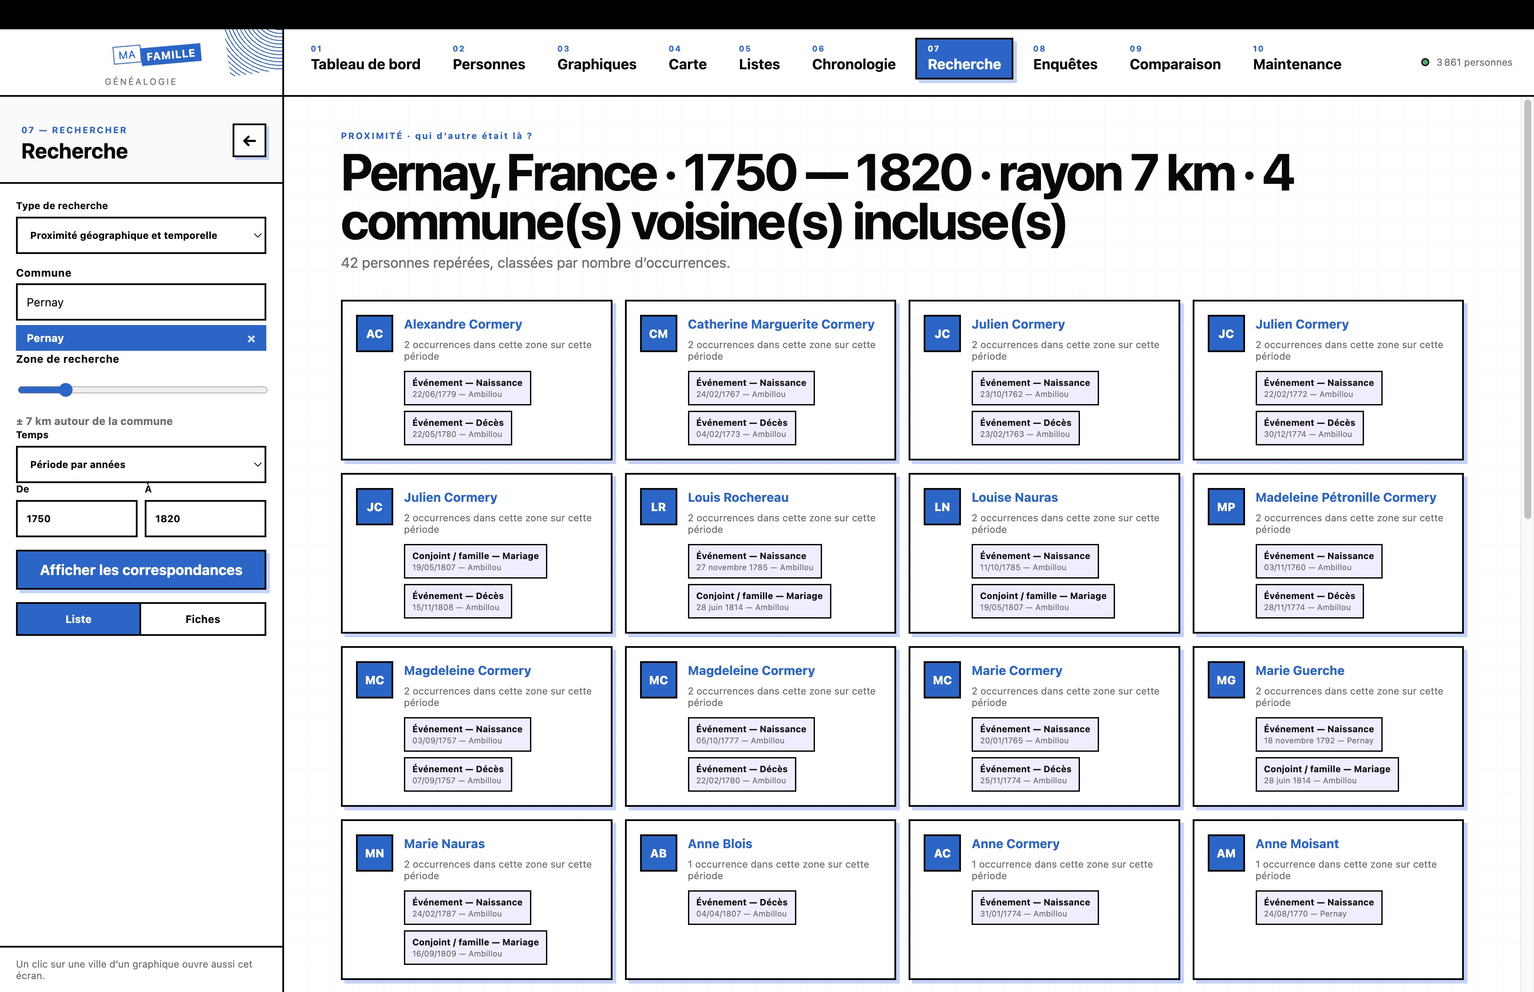Click Afficher les correspondances button
Screen dimensions: 1534x992
[141, 570]
